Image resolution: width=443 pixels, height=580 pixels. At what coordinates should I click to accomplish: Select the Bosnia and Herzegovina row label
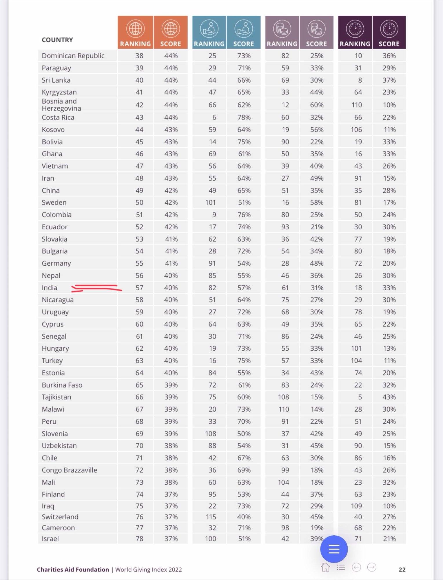(61, 105)
